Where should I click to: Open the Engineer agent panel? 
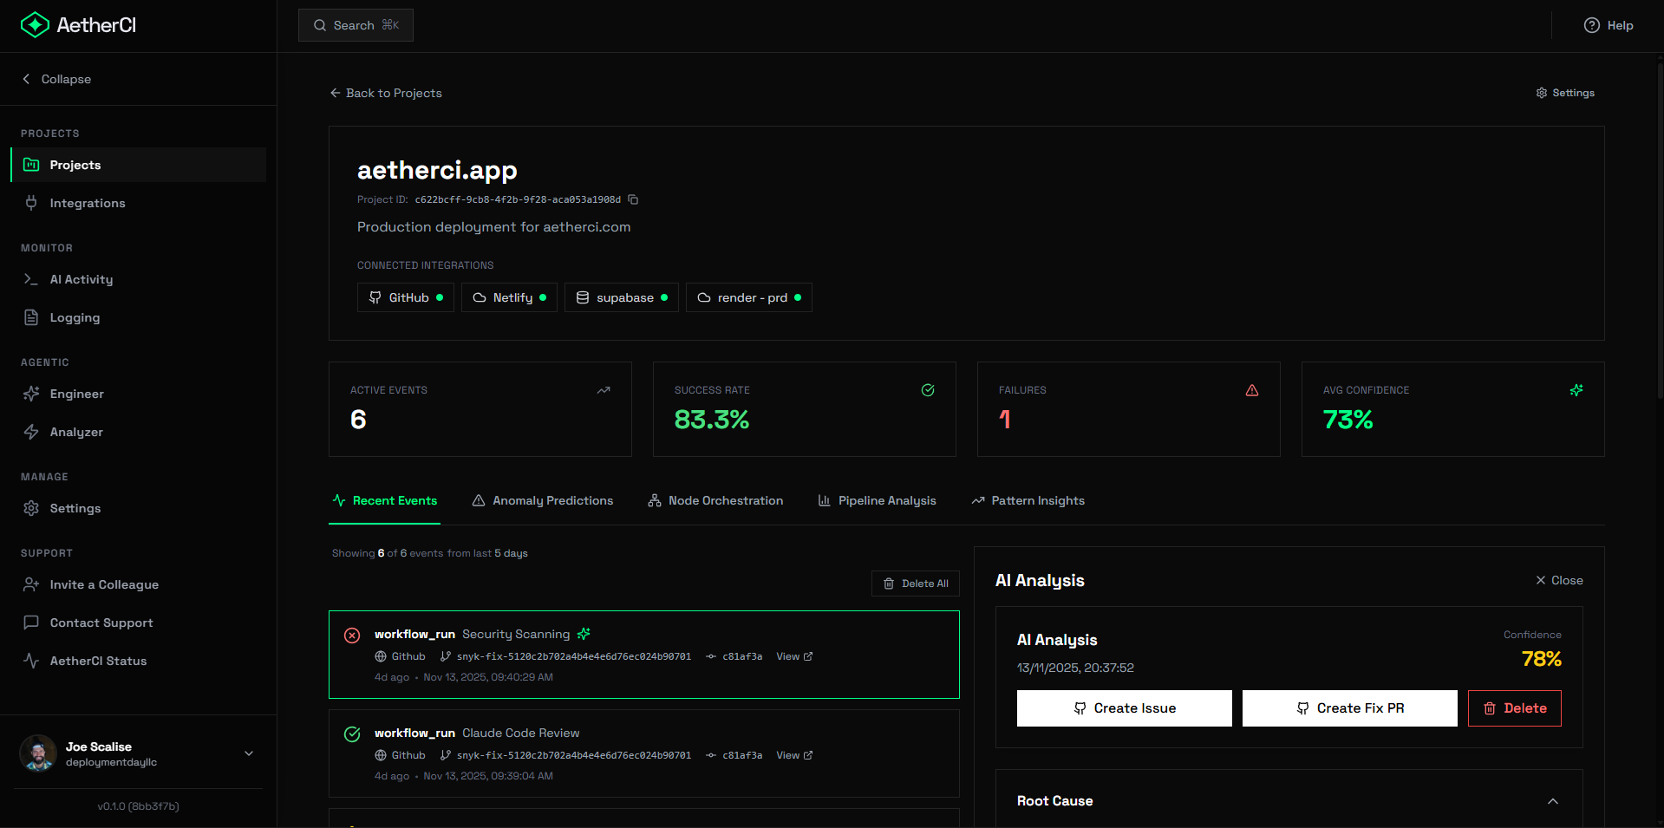75,394
